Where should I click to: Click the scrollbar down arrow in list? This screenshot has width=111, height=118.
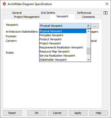(88, 60)
